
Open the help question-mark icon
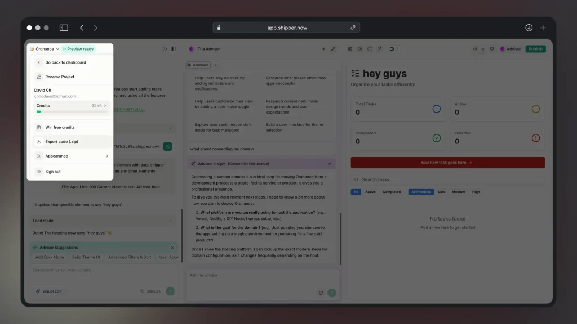click(x=360, y=49)
